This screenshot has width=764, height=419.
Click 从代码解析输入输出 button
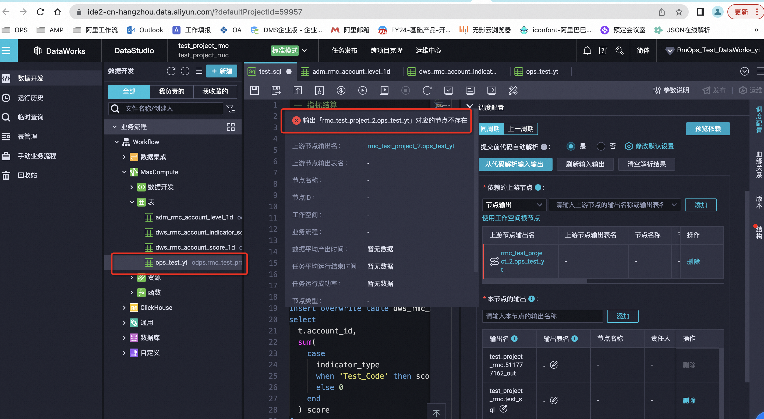point(515,164)
